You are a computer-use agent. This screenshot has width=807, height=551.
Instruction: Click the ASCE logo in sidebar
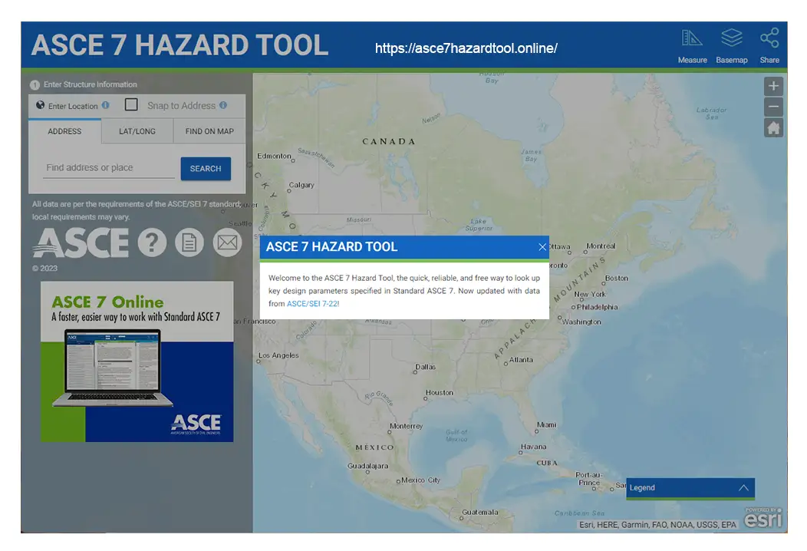81,243
